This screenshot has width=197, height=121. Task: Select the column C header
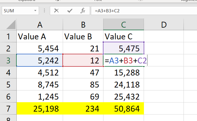(x=124, y=25)
